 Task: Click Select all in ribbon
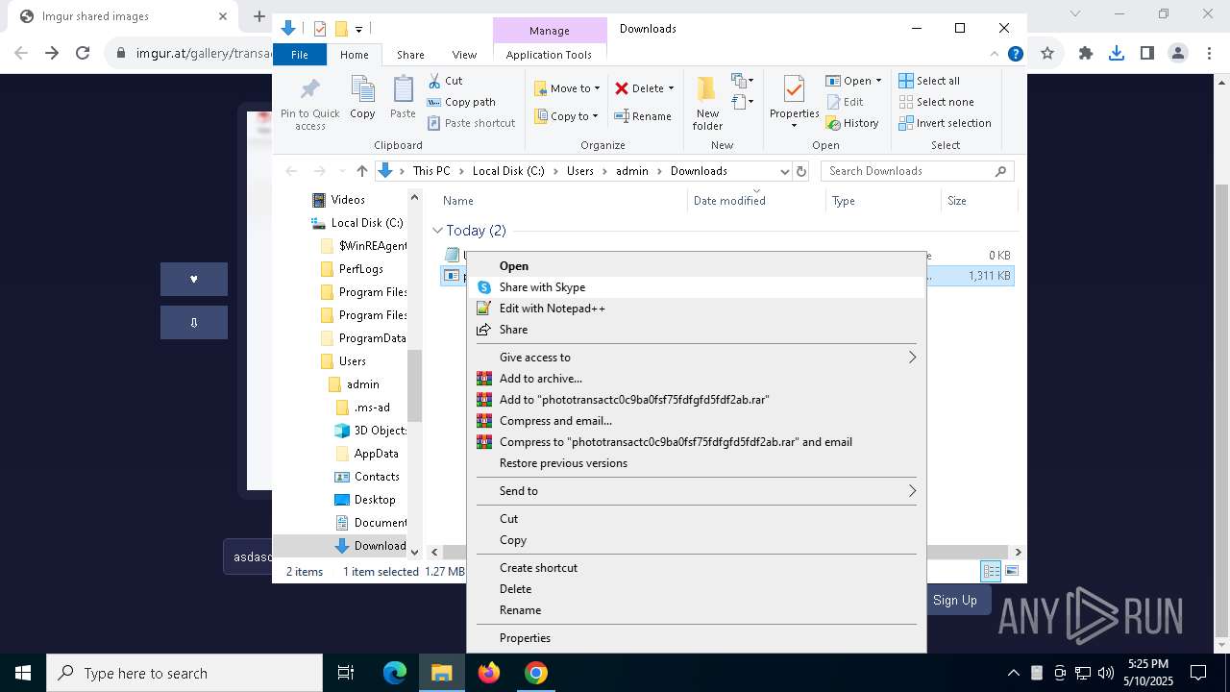[x=929, y=81]
